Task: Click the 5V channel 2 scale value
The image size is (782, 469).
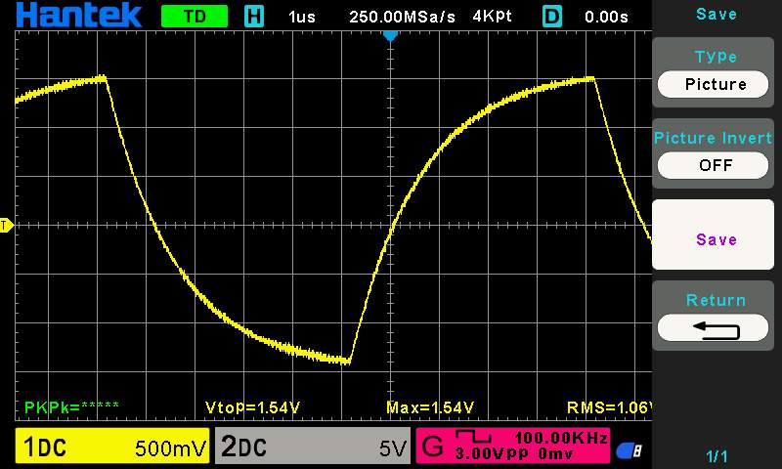Action: [393, 448]
